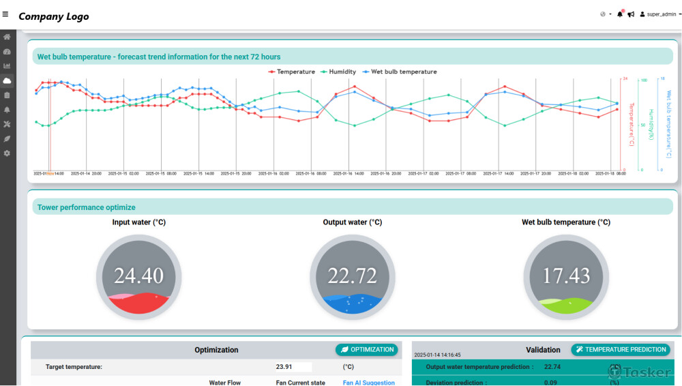Open the super_admin user dropdown
This screenshot has width=682, height=386.
(x=661, y=14)
